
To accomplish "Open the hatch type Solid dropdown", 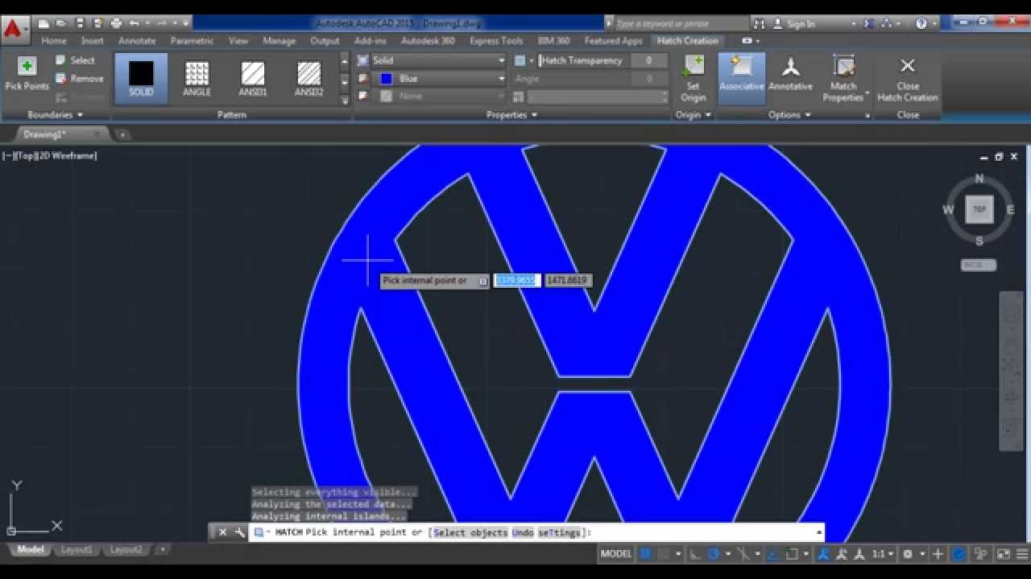I will point(438,60).
